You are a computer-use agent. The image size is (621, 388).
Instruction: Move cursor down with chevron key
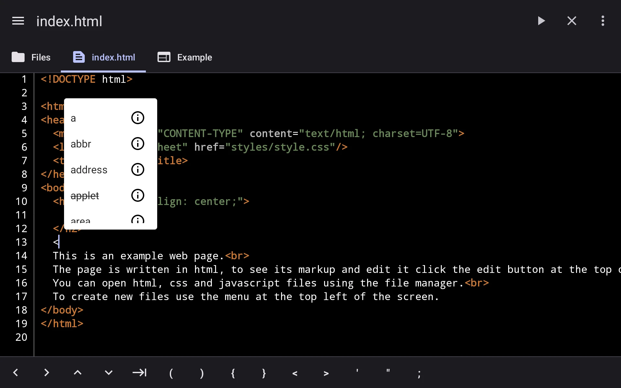109,372
